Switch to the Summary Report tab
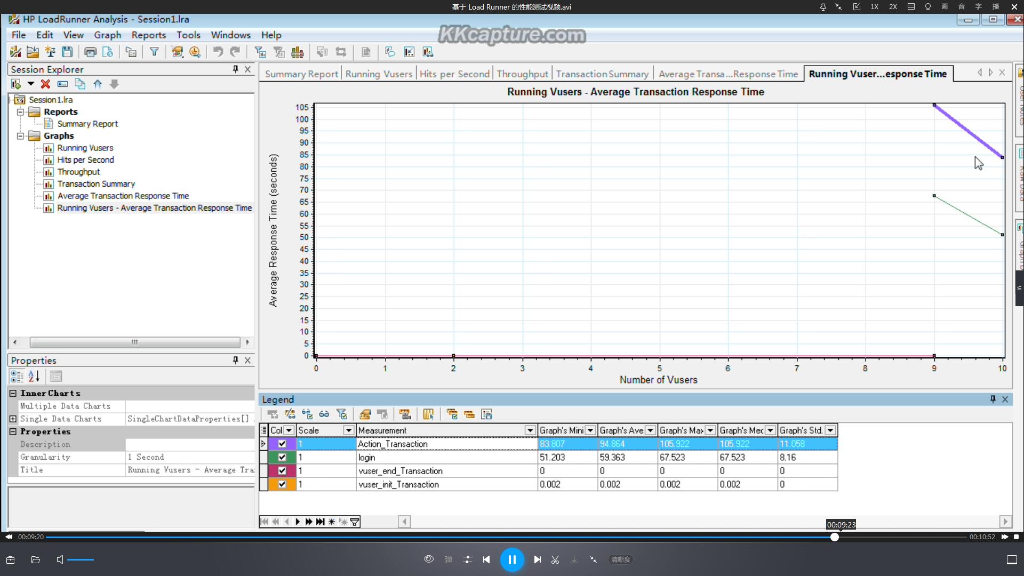This screenshot has height=576, width=1024. pos(301,74)
